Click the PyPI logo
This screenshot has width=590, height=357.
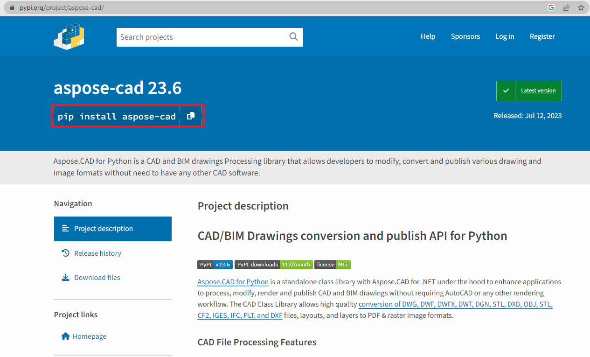[69, 36]
